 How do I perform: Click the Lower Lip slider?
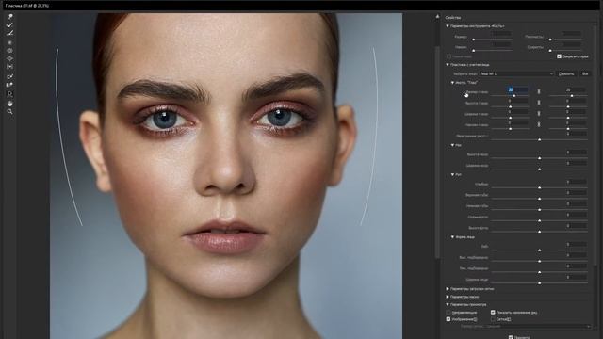[539, 209]
